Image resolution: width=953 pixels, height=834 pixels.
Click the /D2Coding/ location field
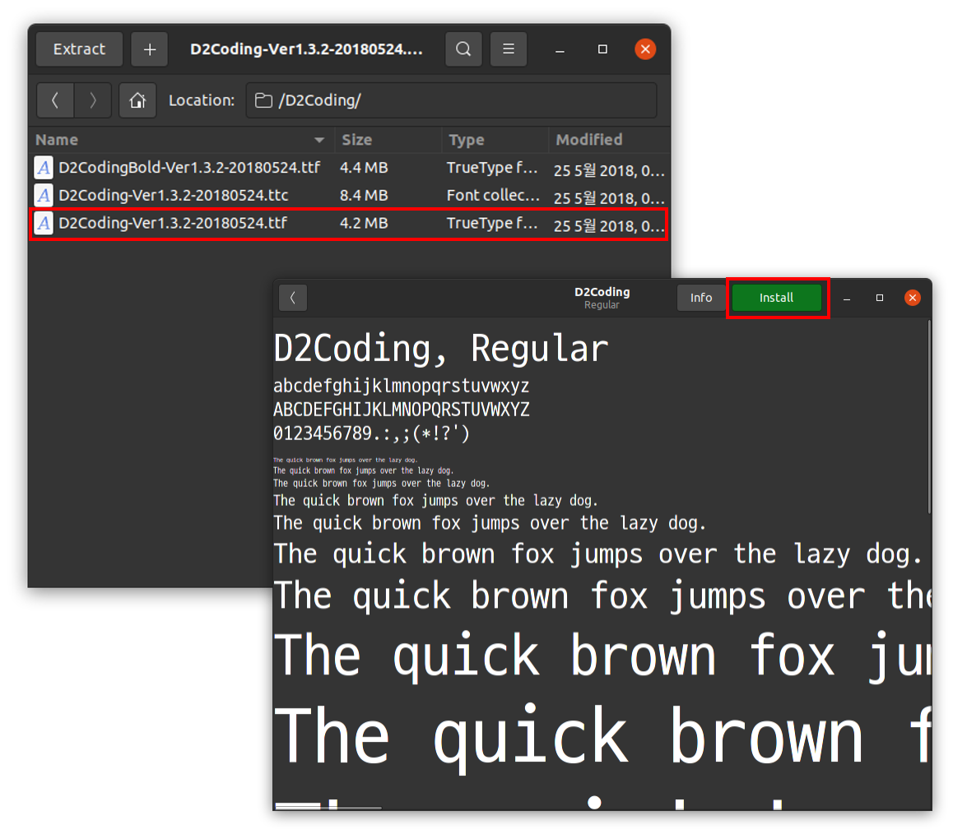(451, 100)
